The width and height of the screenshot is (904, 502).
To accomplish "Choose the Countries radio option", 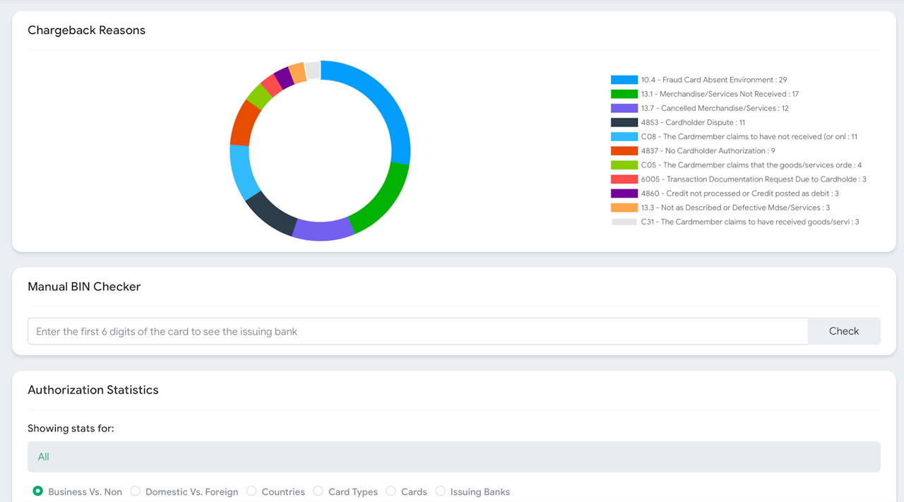I will click(x=251, y=491).
